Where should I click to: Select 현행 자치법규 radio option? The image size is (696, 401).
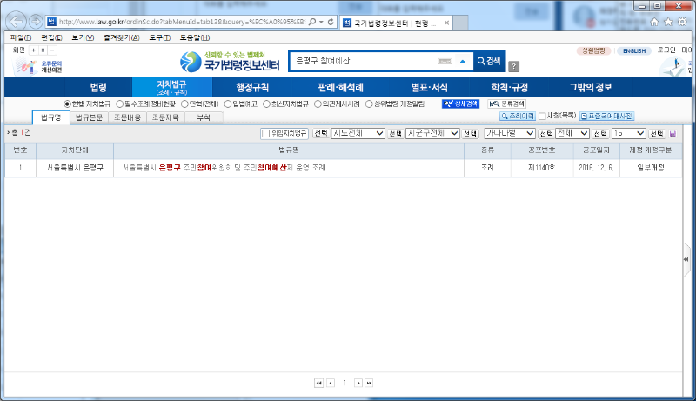pyautogui.click(x=67, y=104)
